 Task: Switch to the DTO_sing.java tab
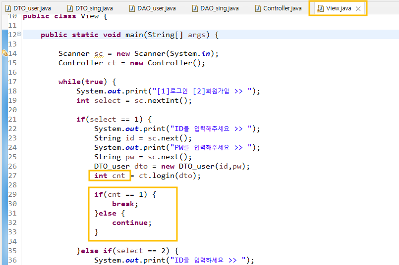[90, 8]
